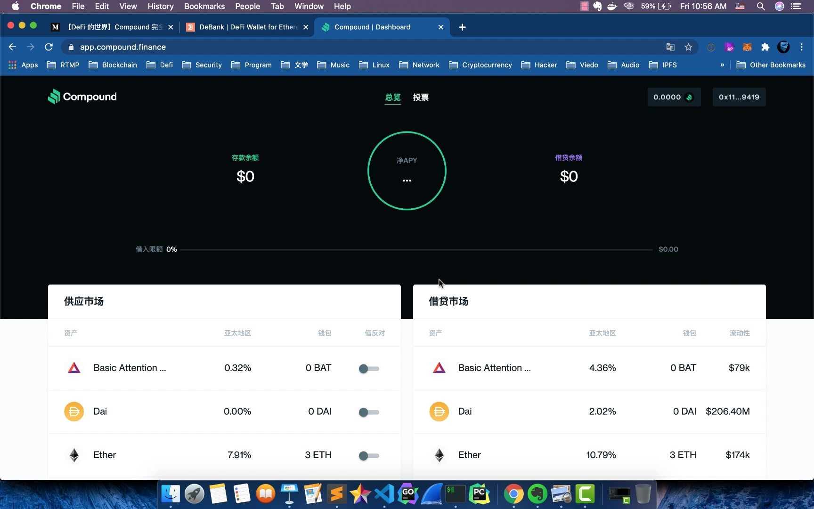The width and height of the screenshot is (814, 509).
Task: Click the purple RP extension icon
Action: [729, 47]
